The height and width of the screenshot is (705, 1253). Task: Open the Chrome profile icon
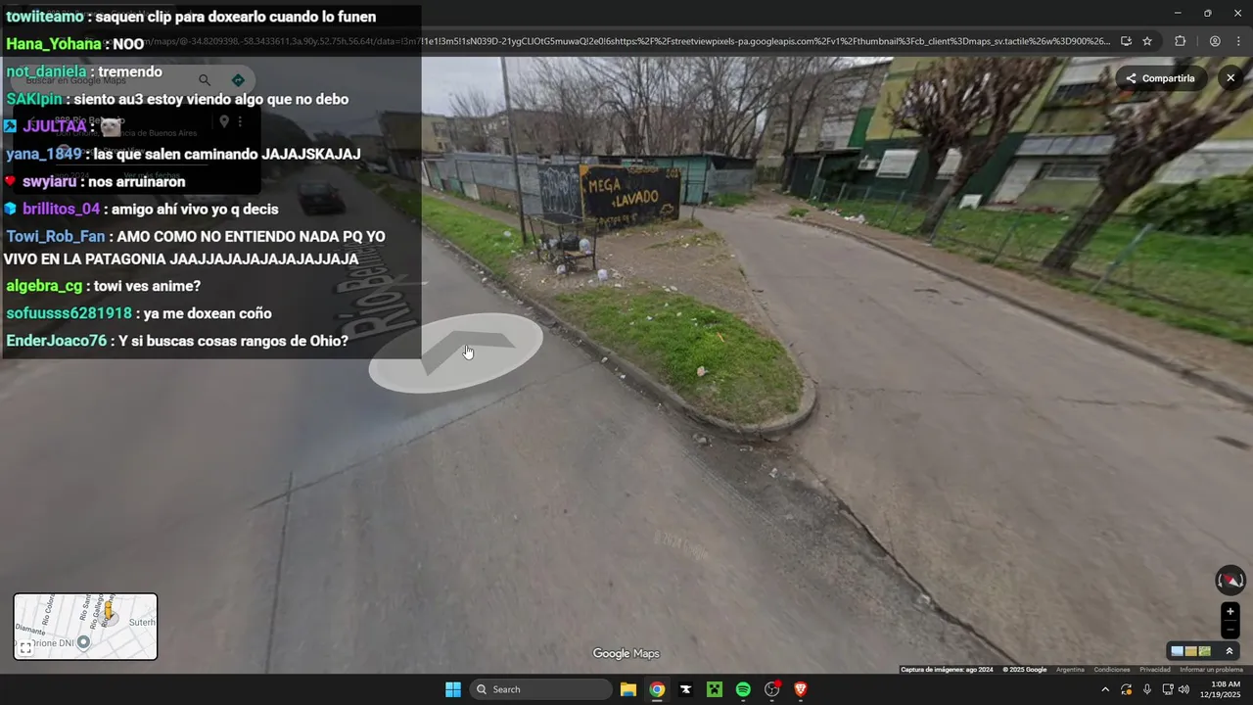[x=1215, y=41]
